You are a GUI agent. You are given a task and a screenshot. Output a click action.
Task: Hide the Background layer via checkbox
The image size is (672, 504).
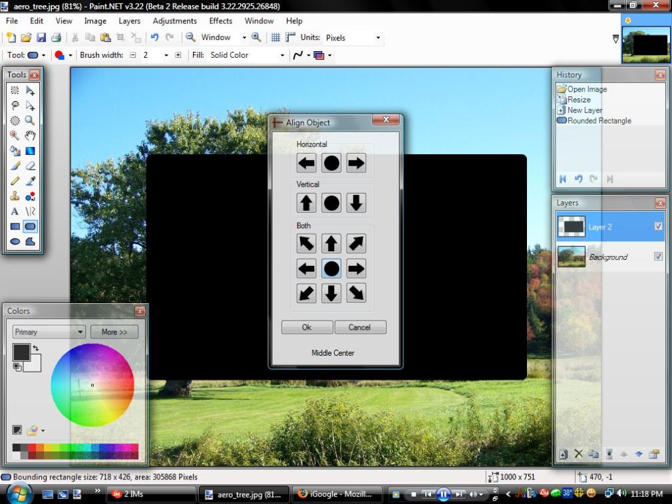(658, 257)
